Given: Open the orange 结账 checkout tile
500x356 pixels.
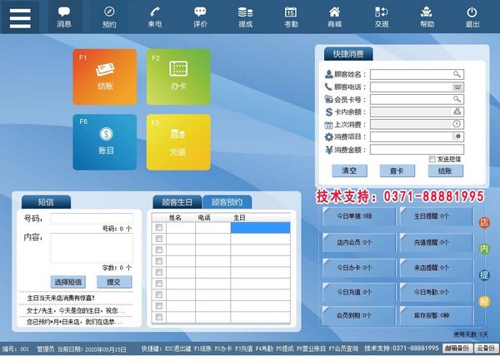Looking at the screenshot, I should point(105,76).
